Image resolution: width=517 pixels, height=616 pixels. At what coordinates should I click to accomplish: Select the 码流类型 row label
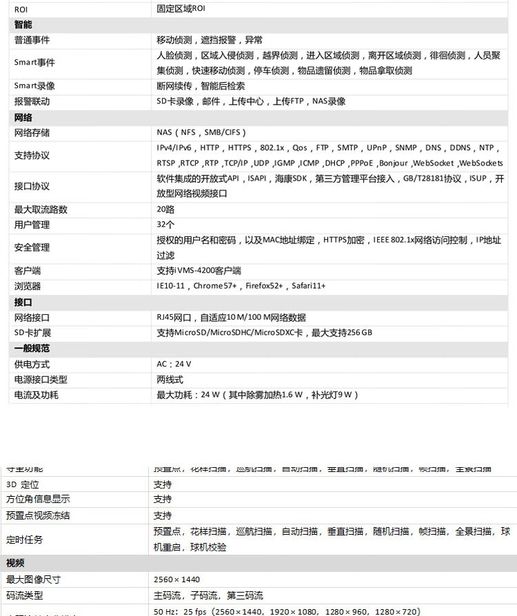24,595
